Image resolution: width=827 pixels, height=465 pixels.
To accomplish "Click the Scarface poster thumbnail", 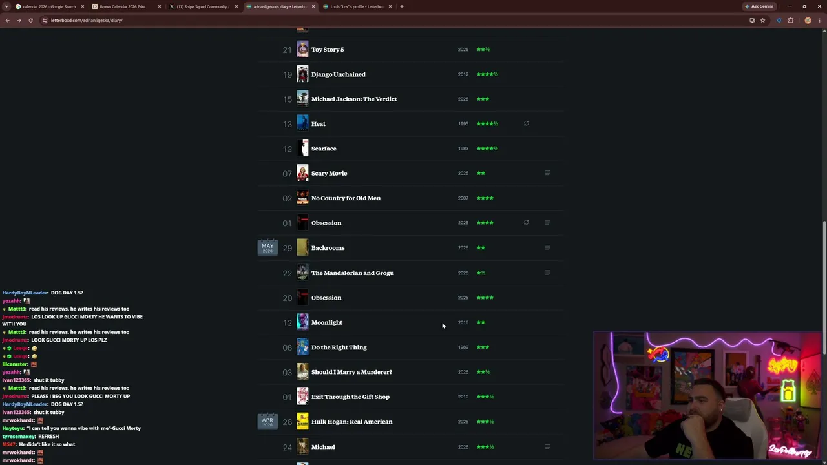I will tap(302, 149).
